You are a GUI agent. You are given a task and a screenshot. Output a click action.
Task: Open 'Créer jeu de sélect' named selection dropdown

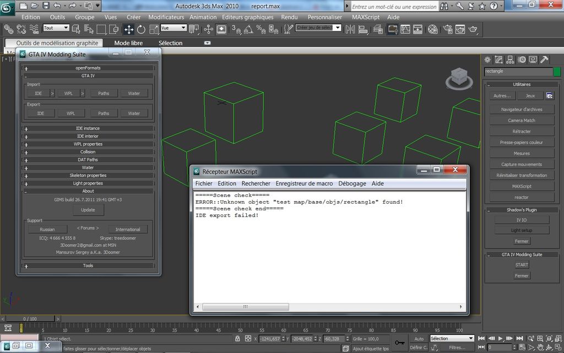tap(318, 28)
